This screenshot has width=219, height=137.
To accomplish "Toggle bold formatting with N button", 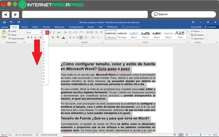I will click(28, 38).
